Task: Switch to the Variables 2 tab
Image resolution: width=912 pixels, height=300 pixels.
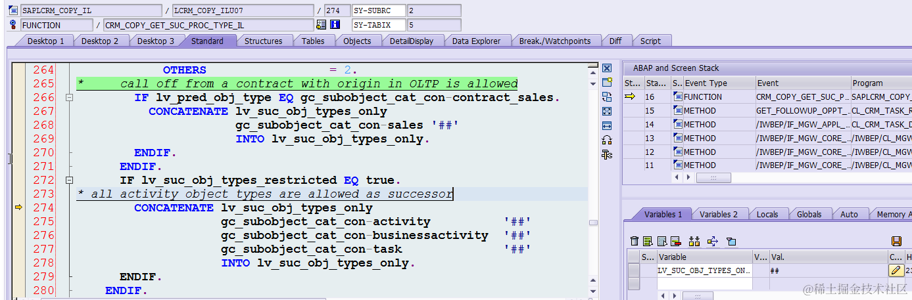Action: coord(719,214)
